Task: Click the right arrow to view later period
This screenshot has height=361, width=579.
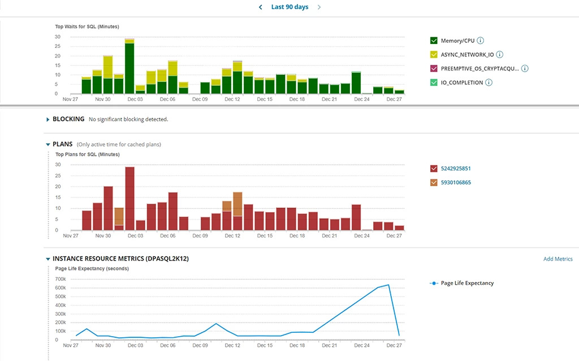Action: pos(318,7)
